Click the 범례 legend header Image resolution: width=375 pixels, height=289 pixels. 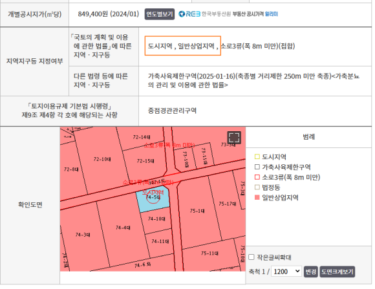coord(309,137)
